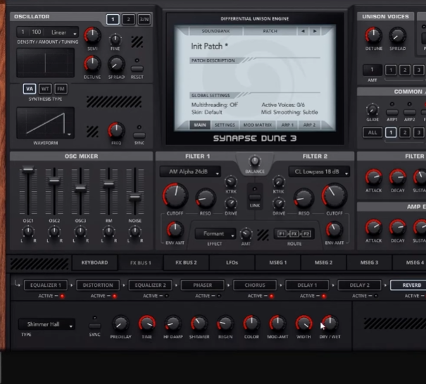This screenshot has height=384, width=426.
Task: Click the GLIDE knob in Common section
Action: 372,110
